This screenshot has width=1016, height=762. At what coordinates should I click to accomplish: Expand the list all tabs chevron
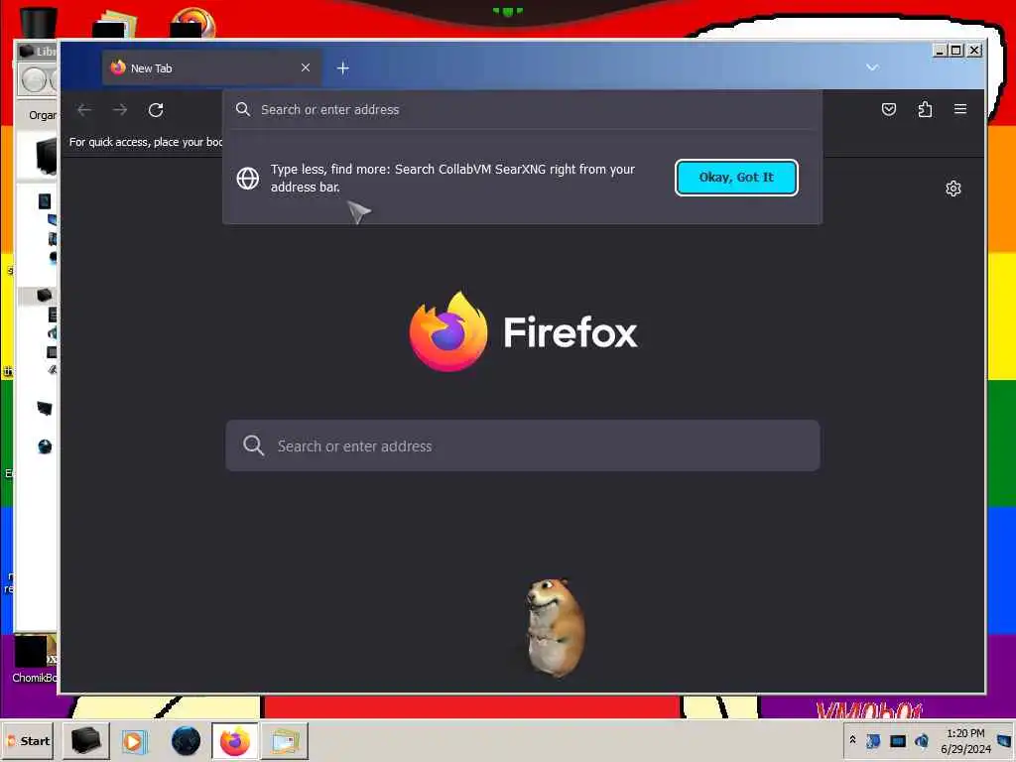[x=872, y=67]
